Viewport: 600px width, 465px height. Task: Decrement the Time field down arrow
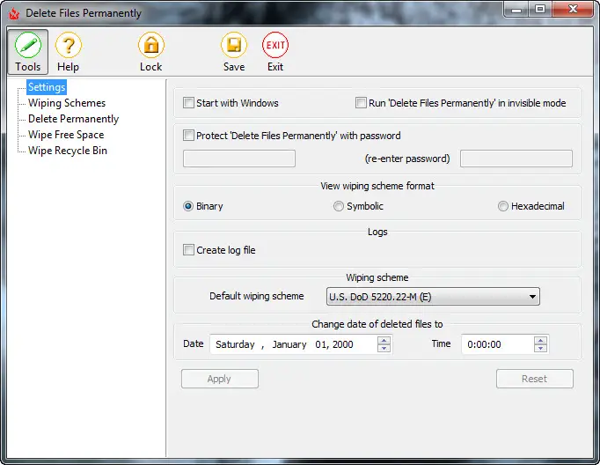coord(540,348)
